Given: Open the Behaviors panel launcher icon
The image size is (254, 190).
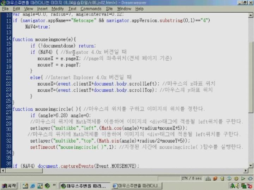Looking at the screenshot, I should tap(236, 178).
